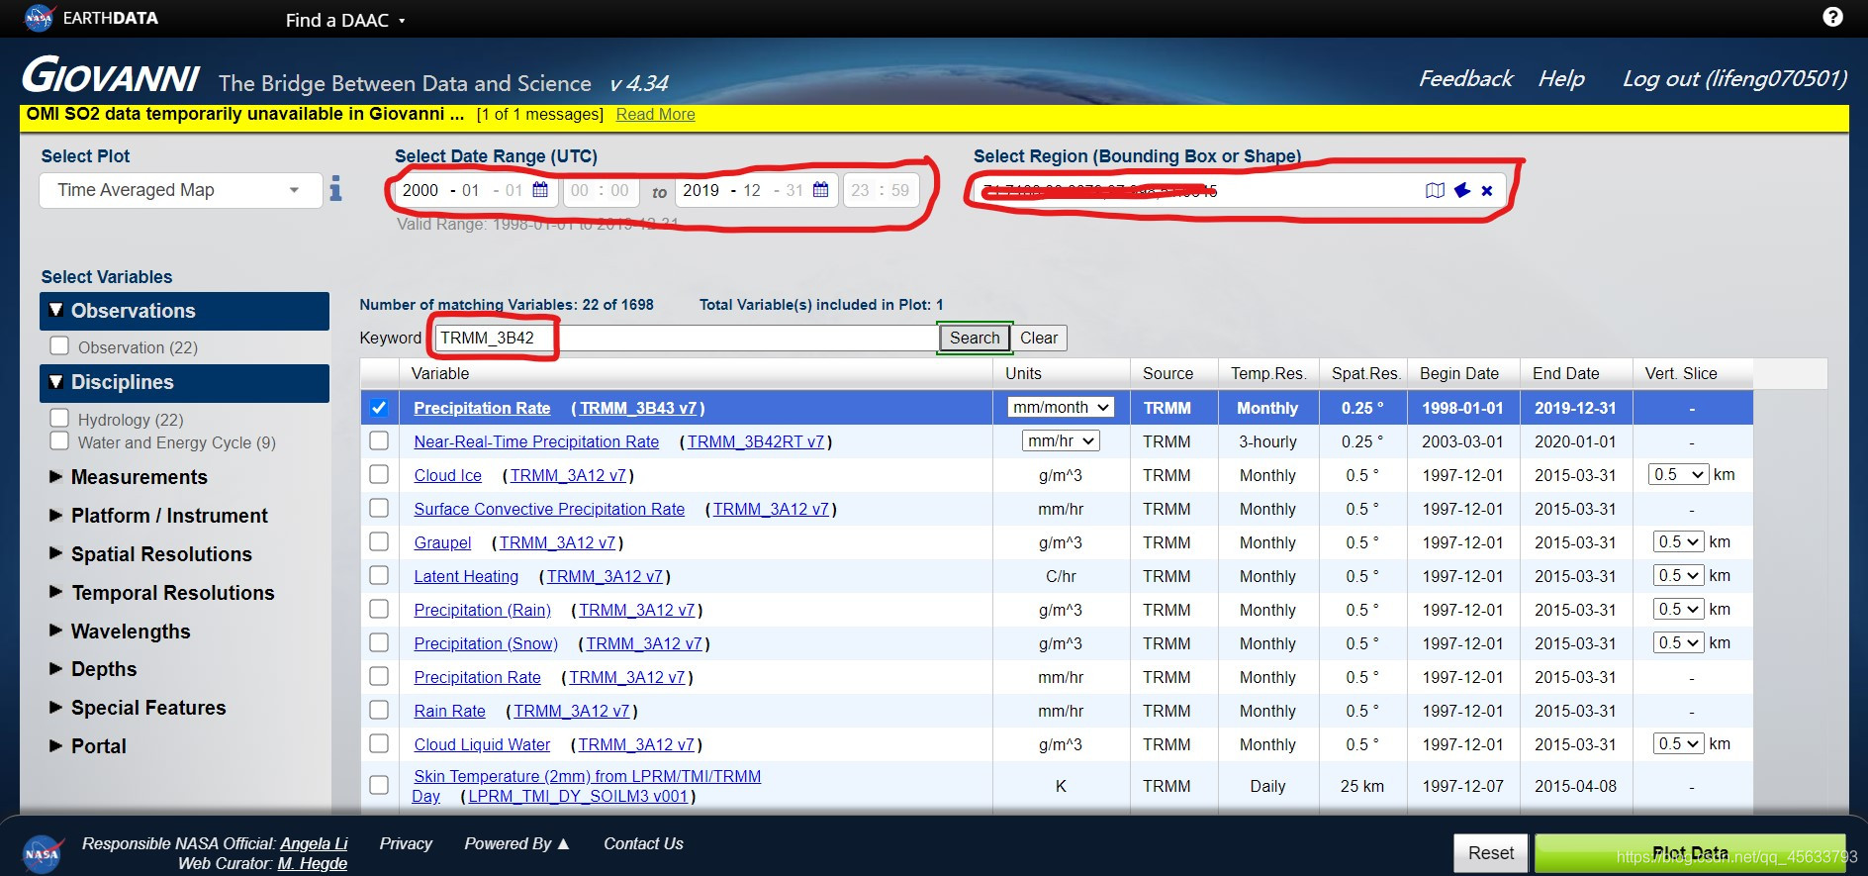Collapse the Disciplines facet section
This screenshot has height=876, width=1868.
coord(184,382)
